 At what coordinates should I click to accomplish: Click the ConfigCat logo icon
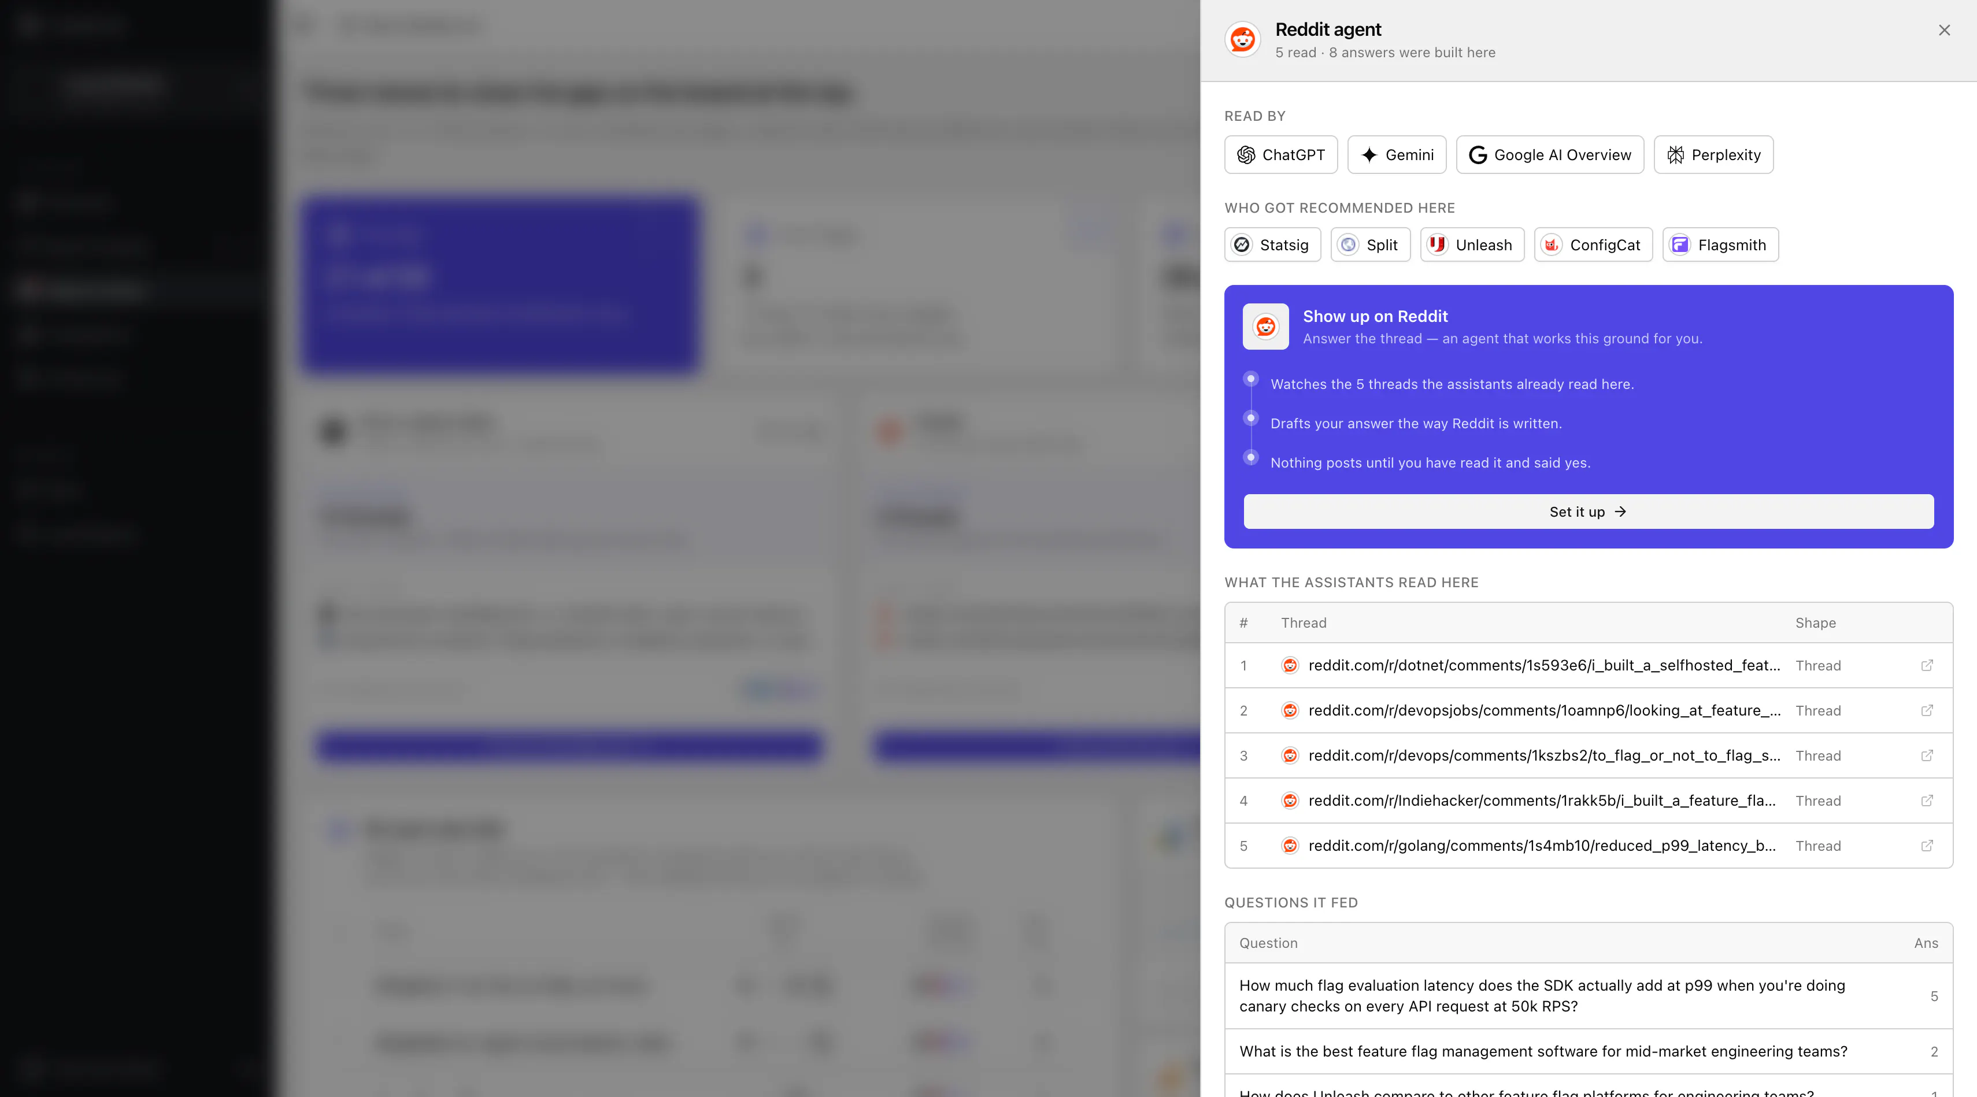pos(1552,244)
